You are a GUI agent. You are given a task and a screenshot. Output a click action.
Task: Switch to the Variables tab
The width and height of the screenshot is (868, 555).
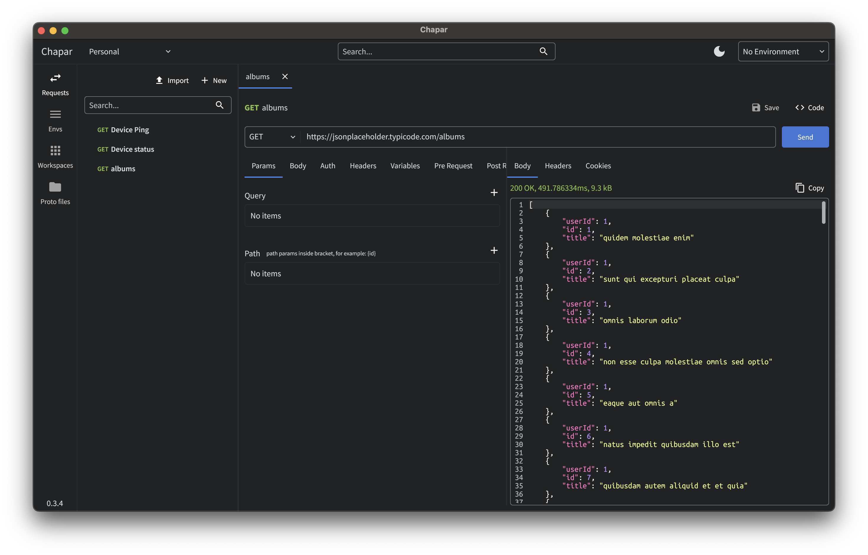[405, 166]
